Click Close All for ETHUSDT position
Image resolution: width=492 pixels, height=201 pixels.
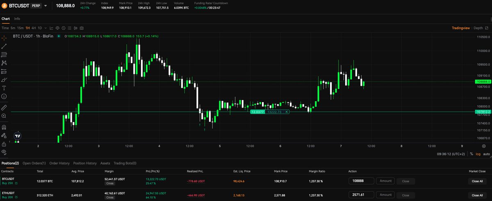tap(477, 195)
